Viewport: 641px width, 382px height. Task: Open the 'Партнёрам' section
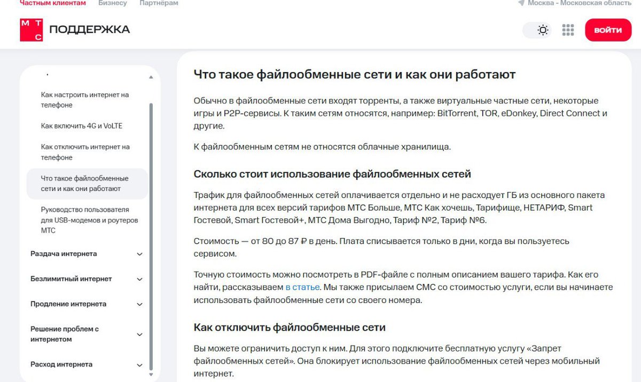click(158, 3)
